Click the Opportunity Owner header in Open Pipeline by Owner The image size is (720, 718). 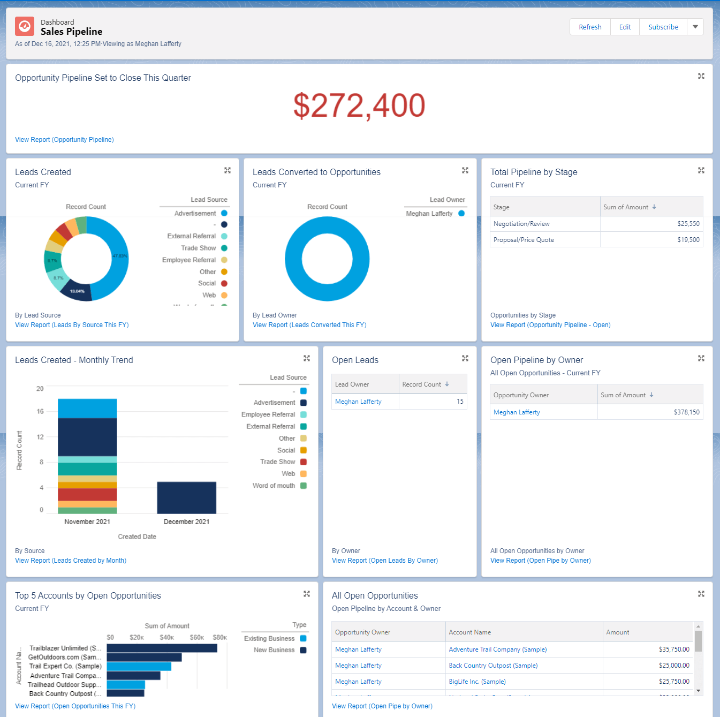click(x=544, y=395)
